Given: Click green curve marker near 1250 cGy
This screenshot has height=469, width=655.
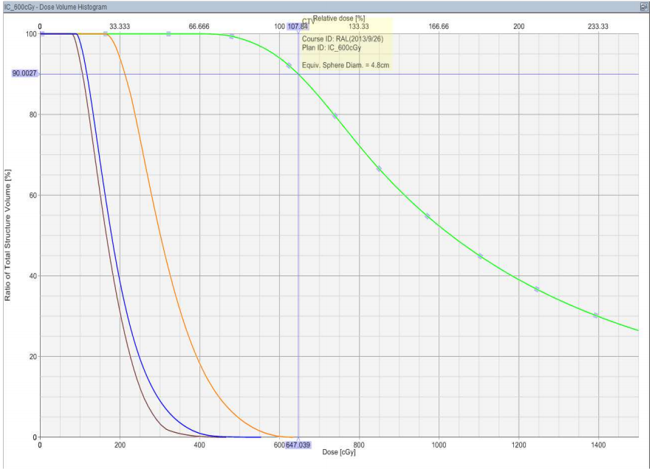Looking at the screenshot, I should [537, 289].
